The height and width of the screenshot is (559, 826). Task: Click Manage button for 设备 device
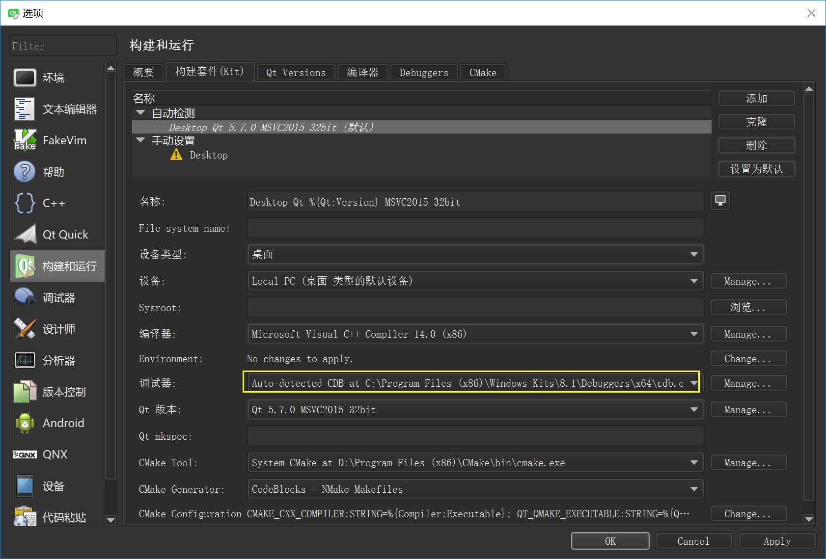(748, 281)
